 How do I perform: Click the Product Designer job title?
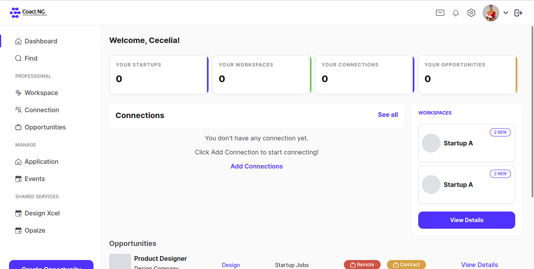click(x=160, y=258)
